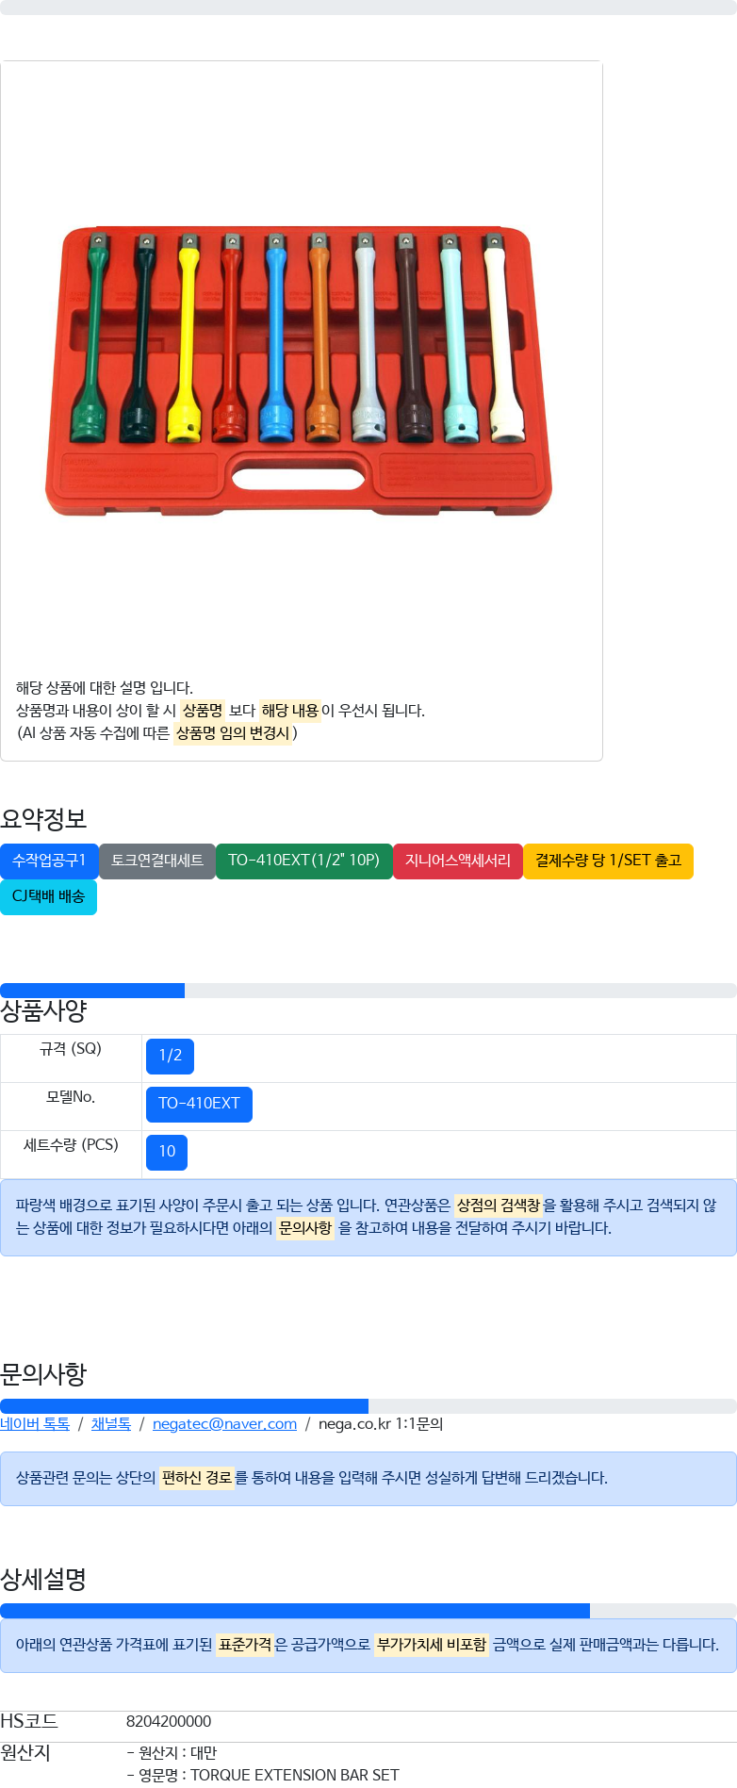
Task: Click the 1/2 size spec badge
Action: click(x=170, y=1056)
